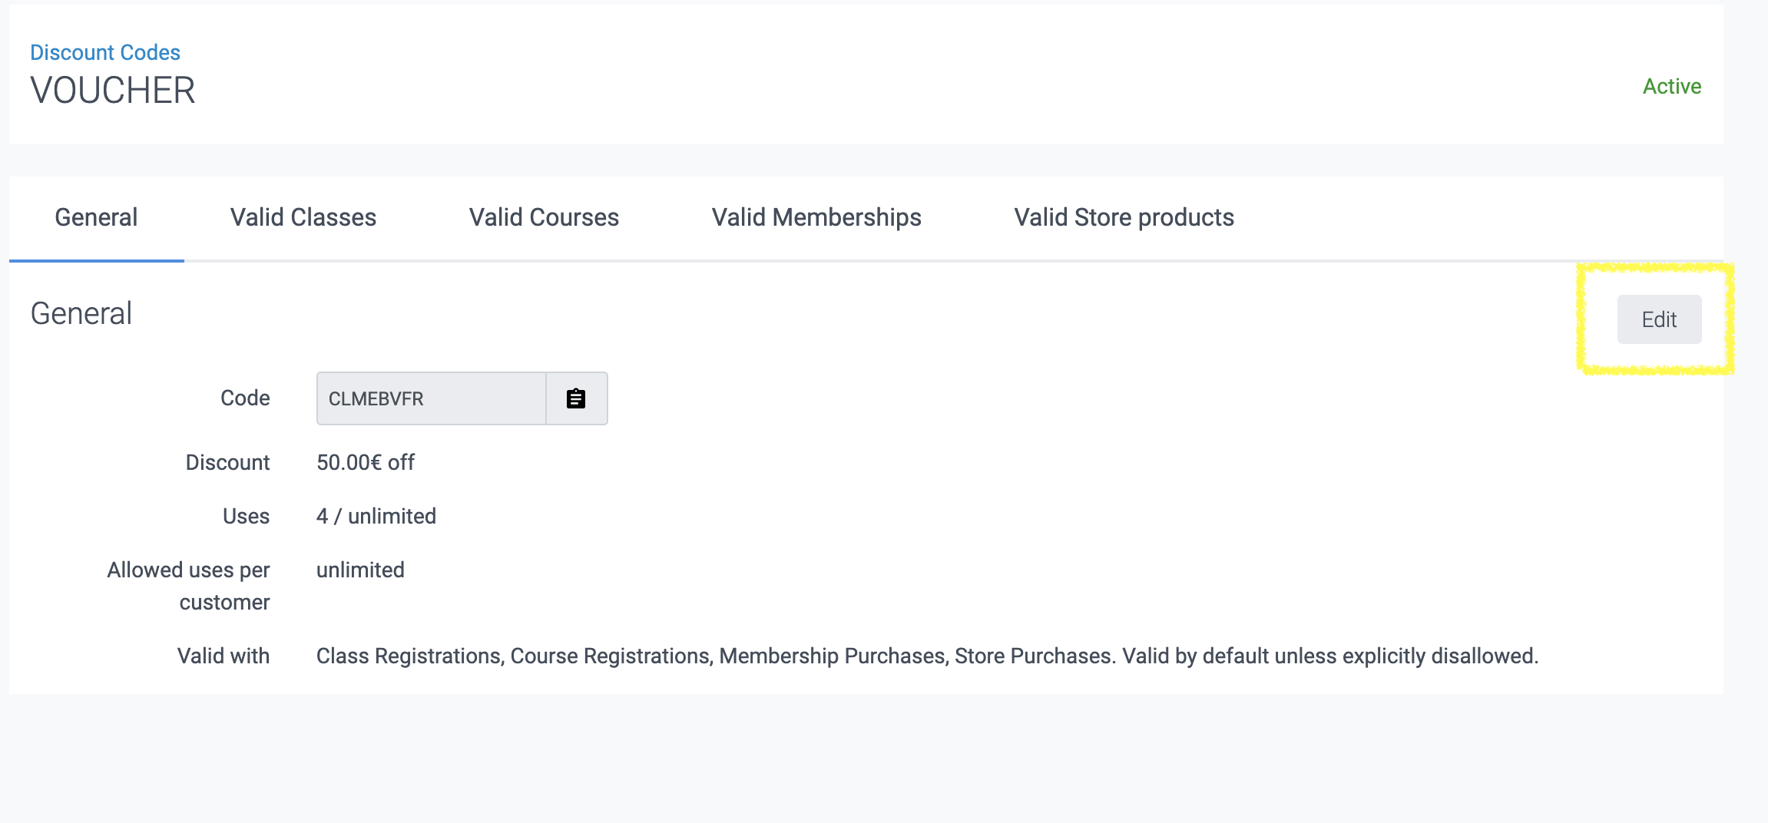Click the Allowed uses per customer label

(x=189, y=586)
